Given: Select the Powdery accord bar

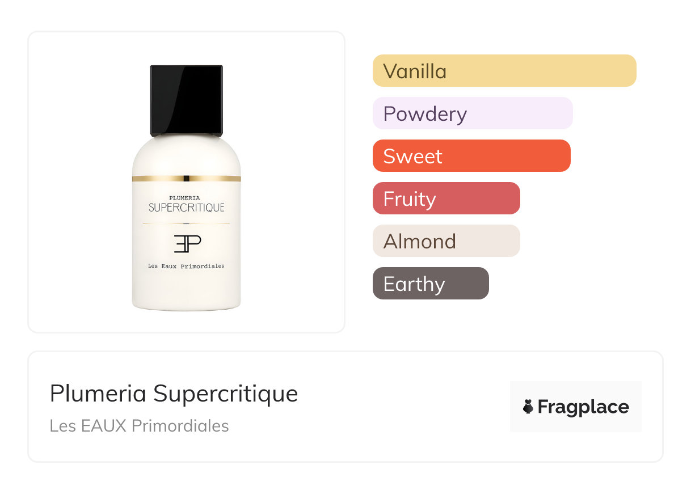Looking at the screenshot, I should point(472,113).
